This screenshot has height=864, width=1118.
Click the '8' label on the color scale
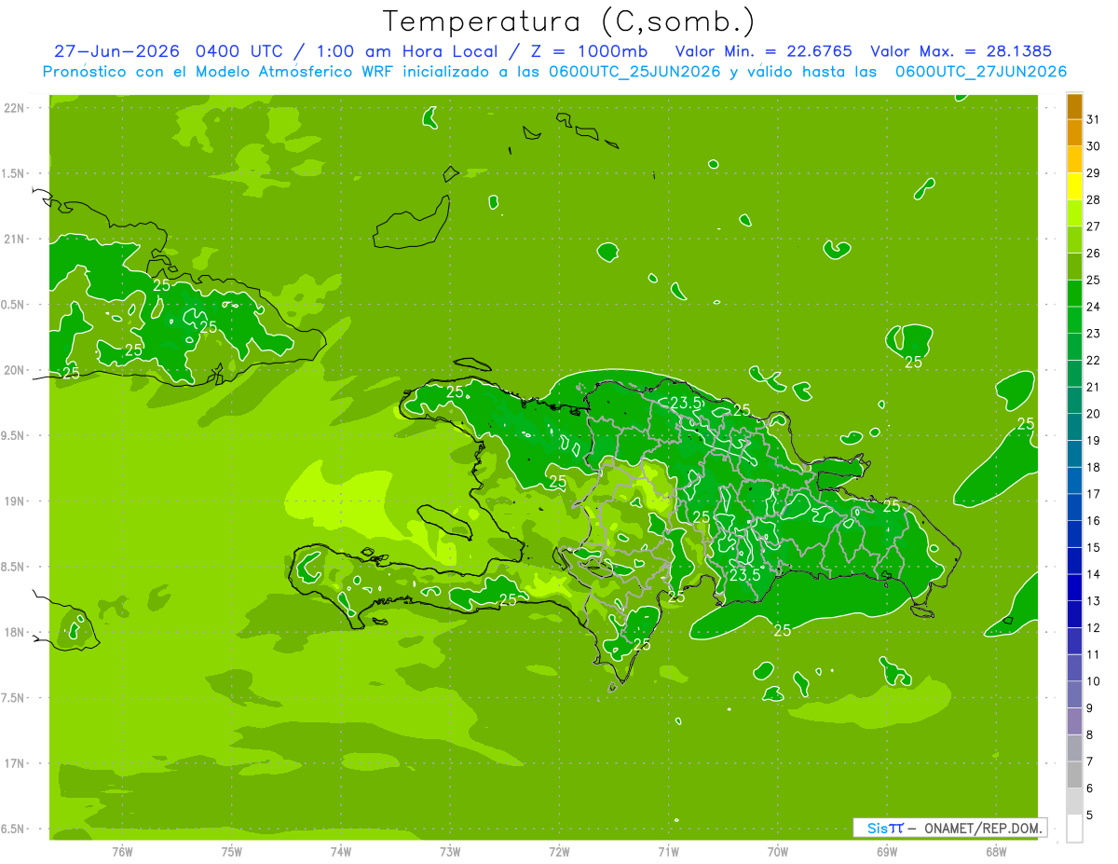[x=1090, y=734]
